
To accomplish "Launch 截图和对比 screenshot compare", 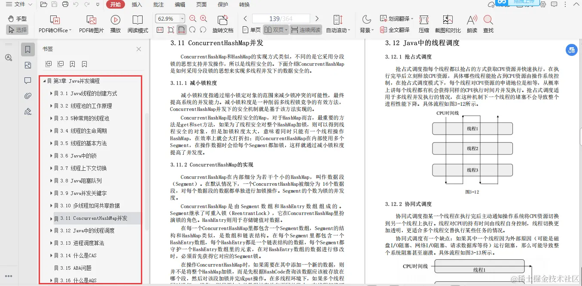I will (x=448, y=23).
